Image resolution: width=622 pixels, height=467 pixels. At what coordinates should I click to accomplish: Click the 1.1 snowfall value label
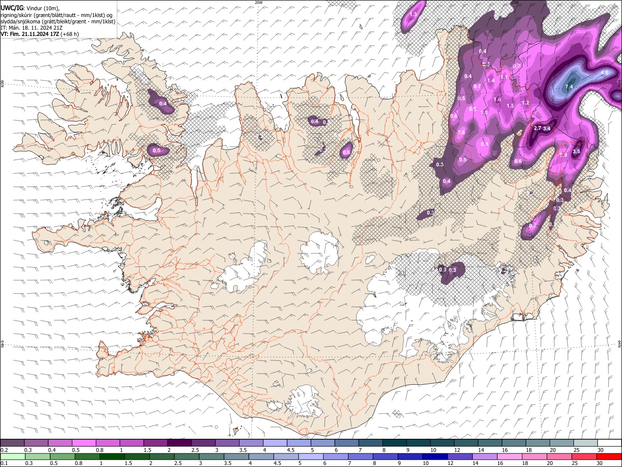click(504, 77)
